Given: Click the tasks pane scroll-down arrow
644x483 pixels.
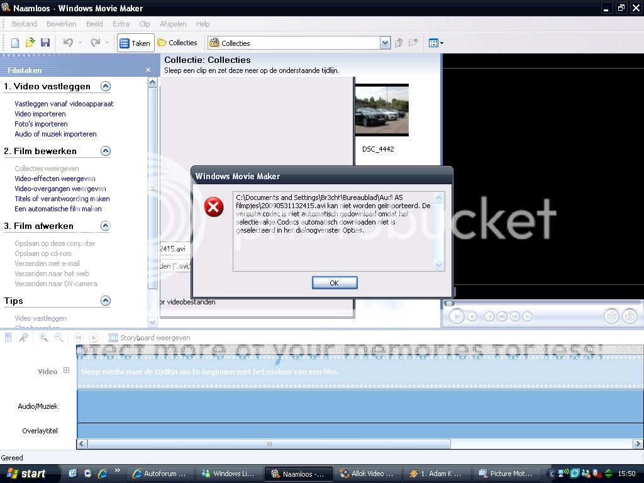Looking at the screenshot, I should tap(152, 323).
